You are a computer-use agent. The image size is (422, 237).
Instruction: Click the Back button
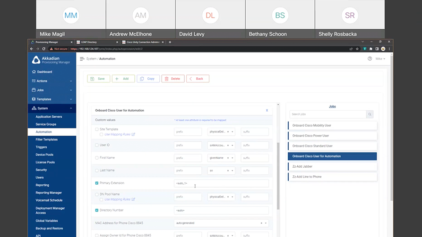click(198, 79)
